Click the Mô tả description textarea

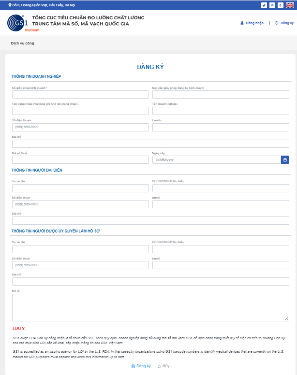click(x=150, y=307)
